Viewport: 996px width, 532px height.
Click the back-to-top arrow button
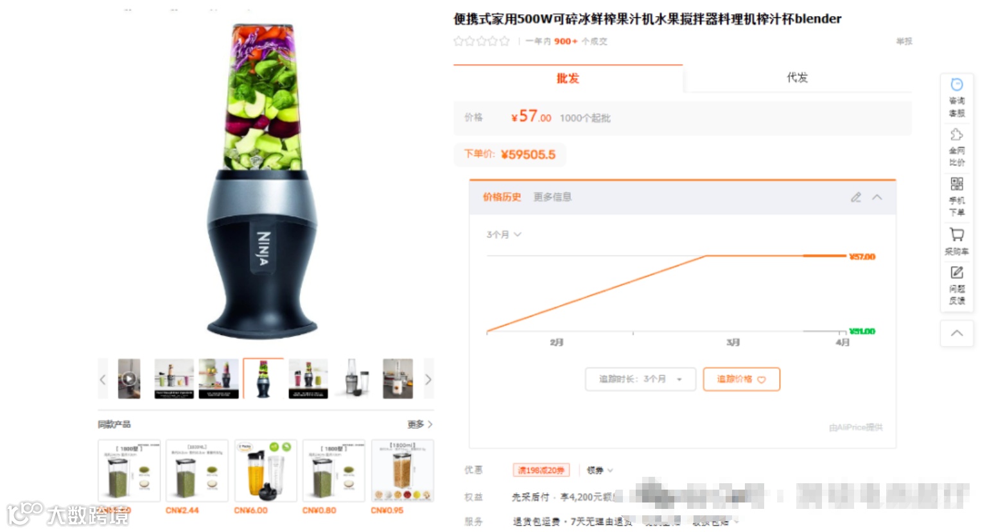[957, 334]
